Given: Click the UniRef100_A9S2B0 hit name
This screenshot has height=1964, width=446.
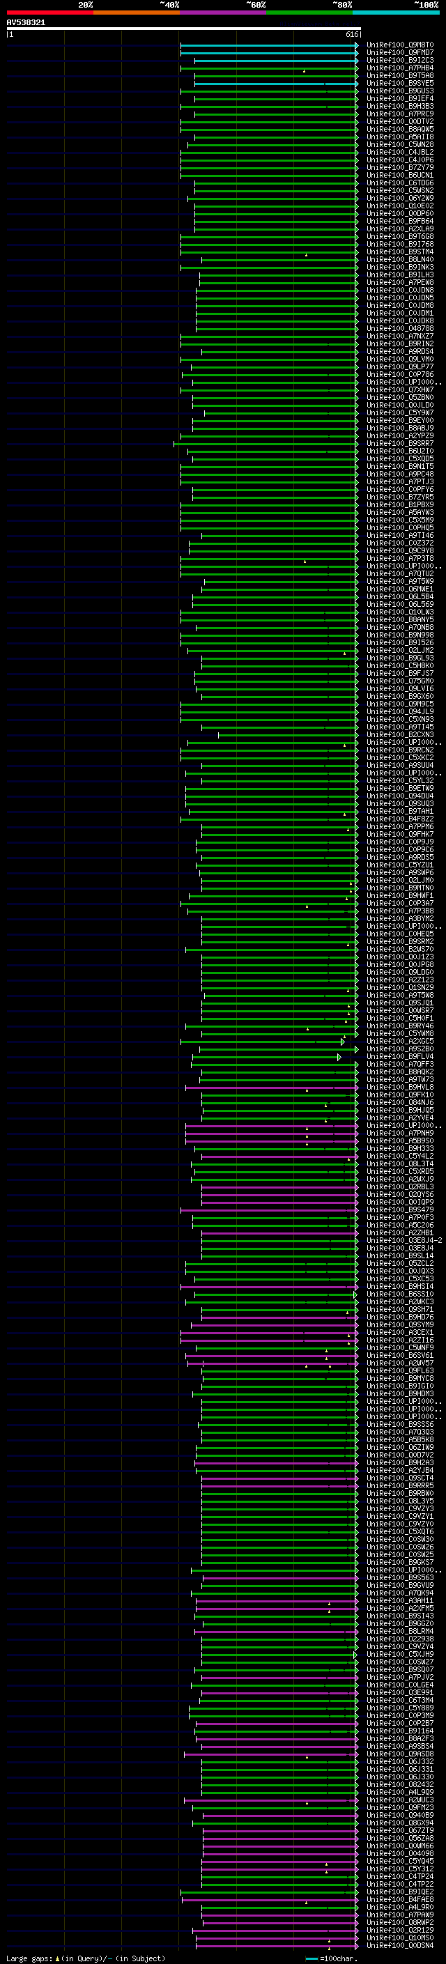Looking at the screenshot, I should (x=400, y=1049).
